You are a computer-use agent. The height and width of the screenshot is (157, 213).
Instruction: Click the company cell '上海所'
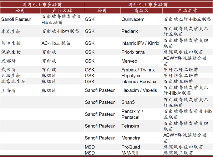click(9, 90)
